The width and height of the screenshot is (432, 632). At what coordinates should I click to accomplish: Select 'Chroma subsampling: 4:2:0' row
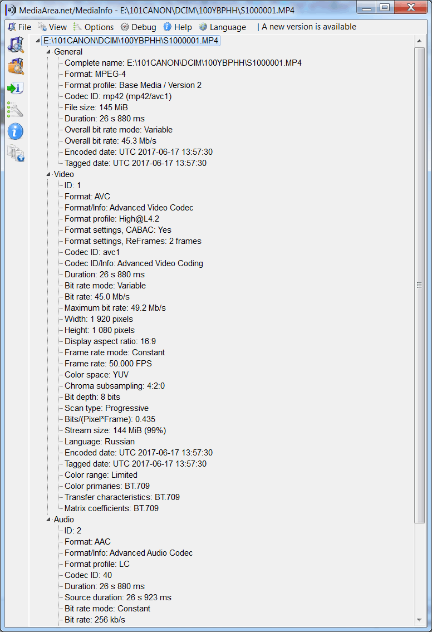click(115, 386)
